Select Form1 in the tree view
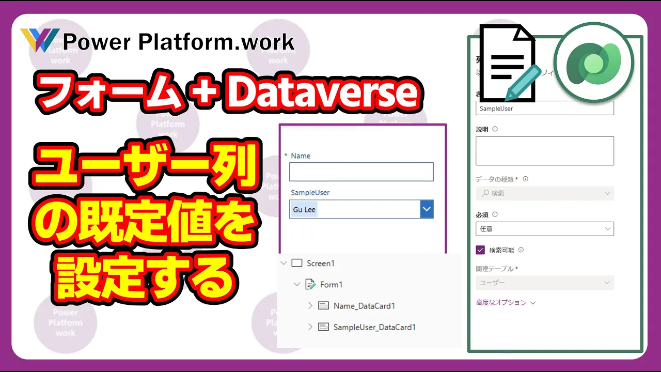 331,284
